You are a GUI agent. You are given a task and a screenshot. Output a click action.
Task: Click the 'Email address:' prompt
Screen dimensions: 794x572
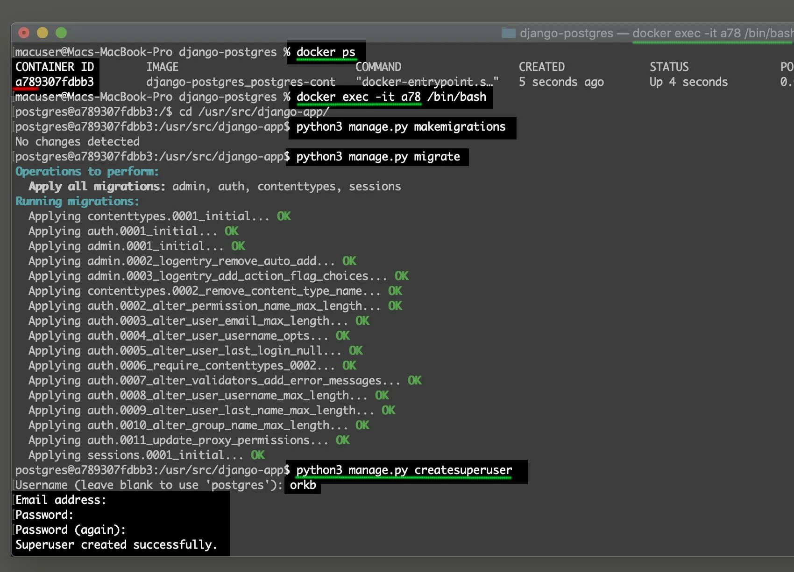pyautogui.click(x=61, y=500)
